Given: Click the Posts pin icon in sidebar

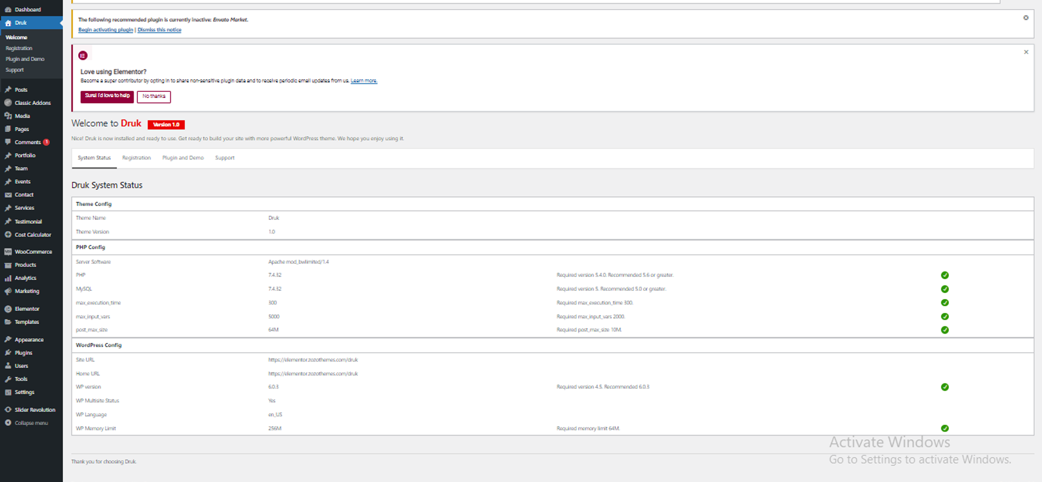Looking at the screenshot, I should [8, 90].
